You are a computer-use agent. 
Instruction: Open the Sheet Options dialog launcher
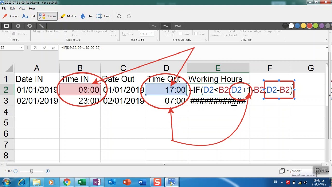(207, 40)
